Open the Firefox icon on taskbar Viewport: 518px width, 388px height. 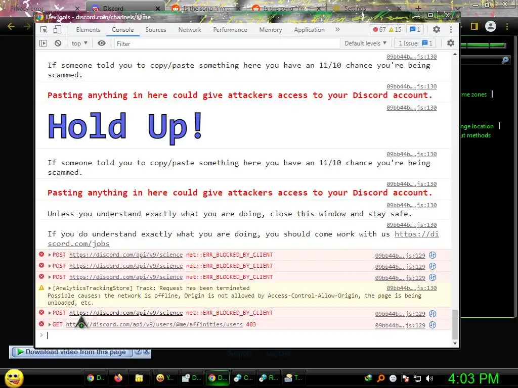[118, 378]
